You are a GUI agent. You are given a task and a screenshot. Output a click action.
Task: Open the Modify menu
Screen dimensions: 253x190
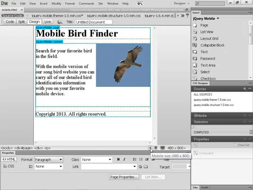[x=56, y=3]
